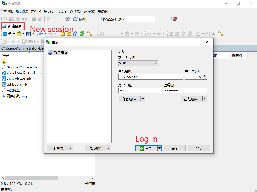
Task: Click the local back navigation arrow
Action: [x=41, y=34]
